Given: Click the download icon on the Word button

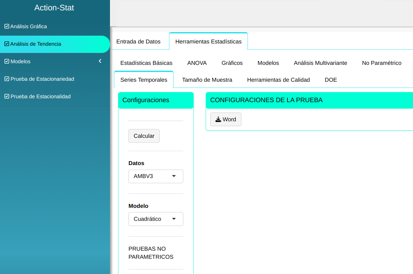Looking at the screenshot, I should coord(218,119).
